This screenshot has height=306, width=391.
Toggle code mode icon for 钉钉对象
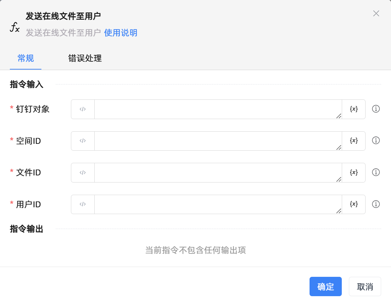(x=83, y=109)
